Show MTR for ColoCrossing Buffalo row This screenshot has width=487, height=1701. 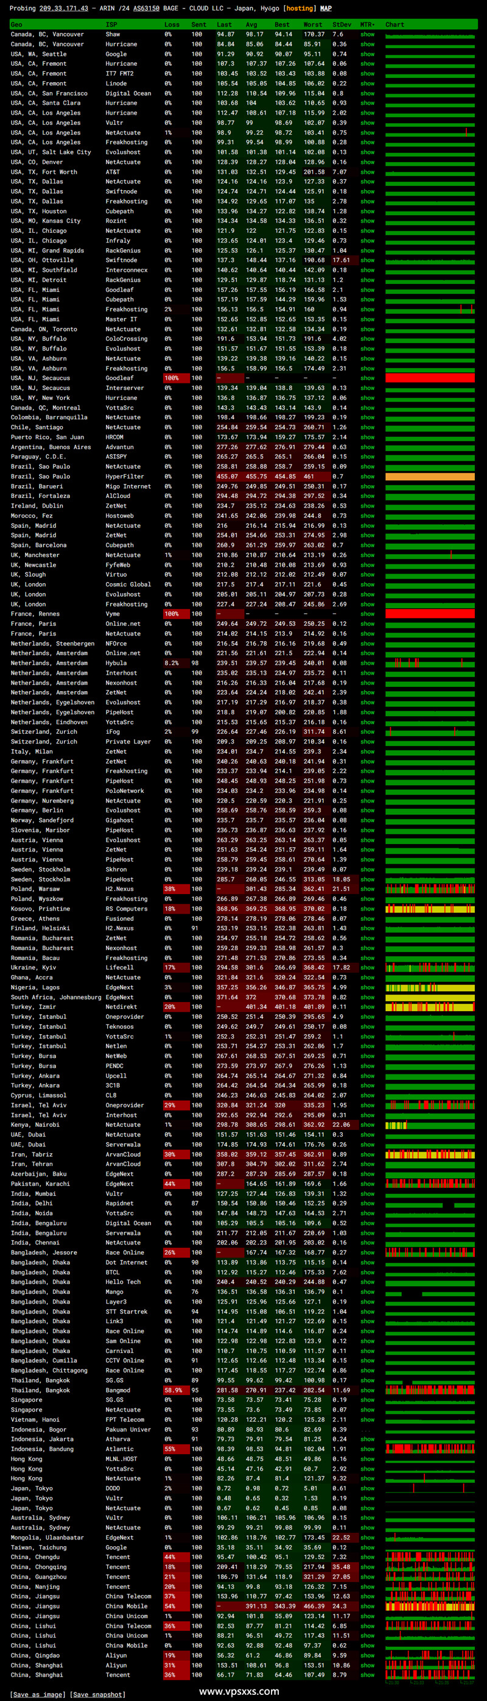pos(367,339)
